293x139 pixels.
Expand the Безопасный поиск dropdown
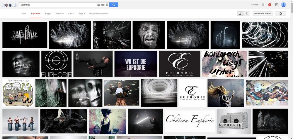pos(263,13)
